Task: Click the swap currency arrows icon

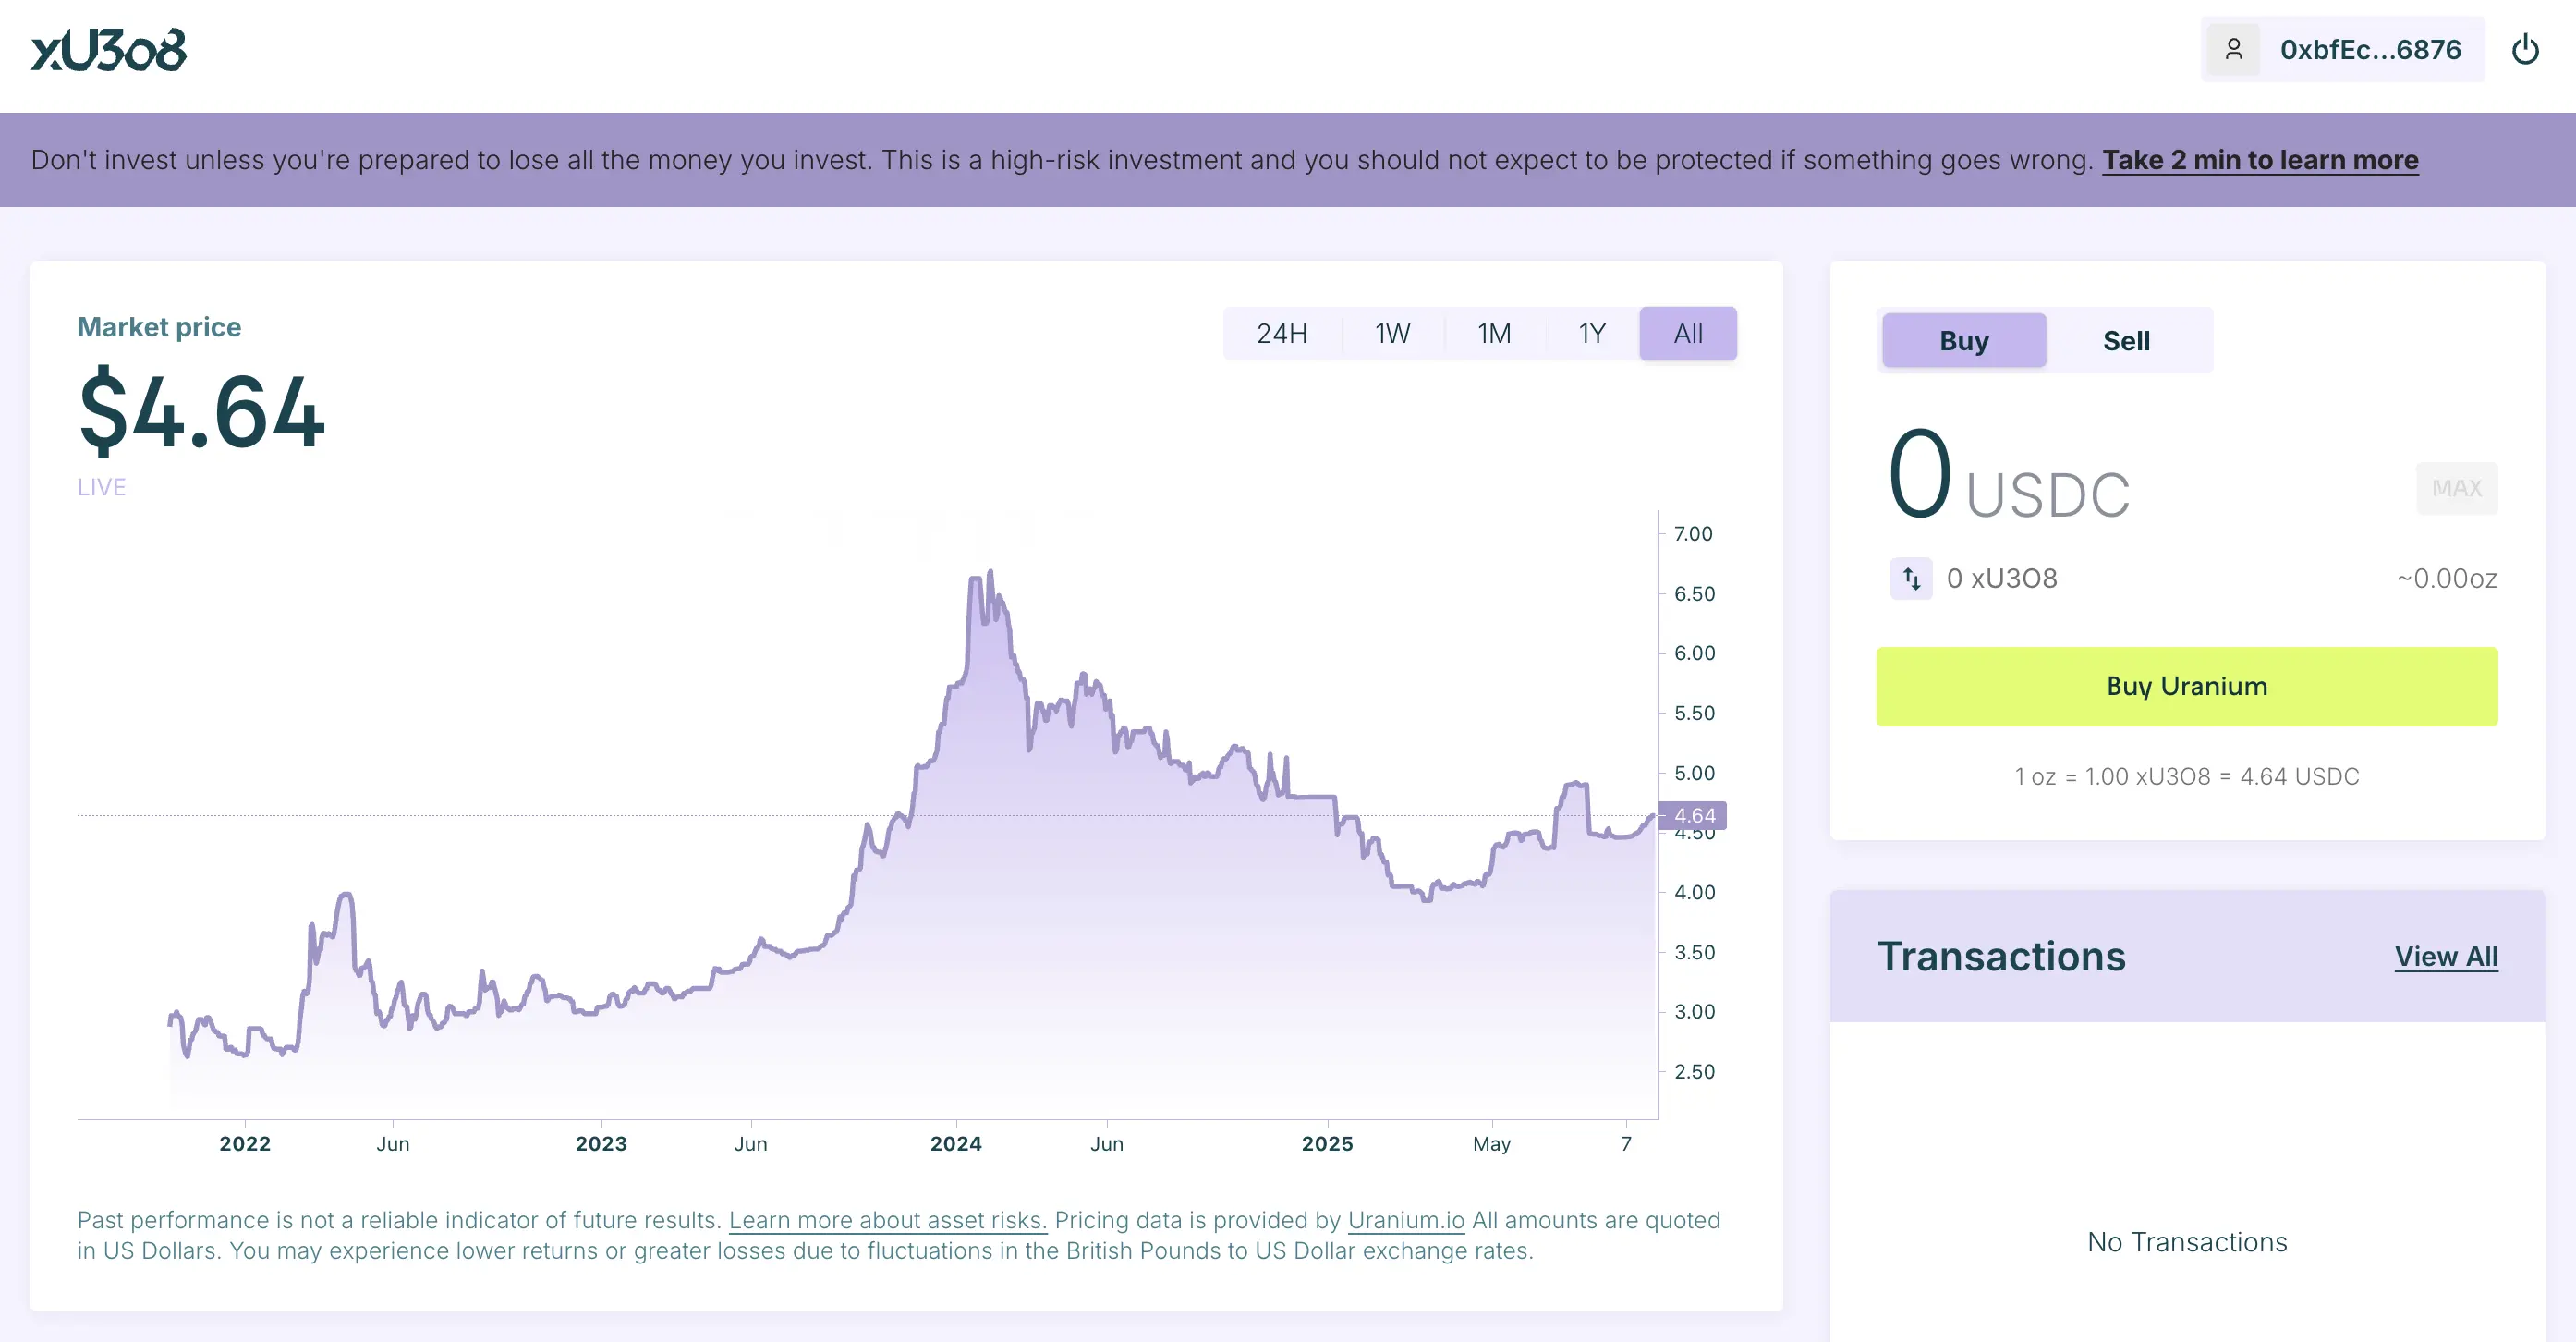Action: point(1911,578)
